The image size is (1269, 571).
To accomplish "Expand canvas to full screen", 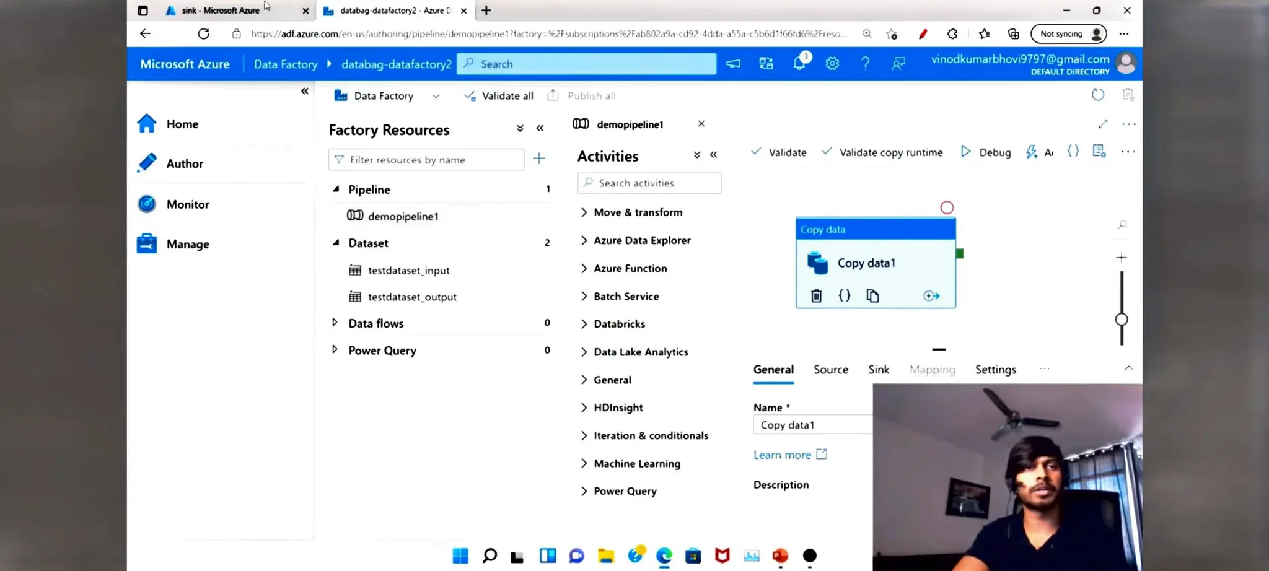I will (x=1103, y=124).
